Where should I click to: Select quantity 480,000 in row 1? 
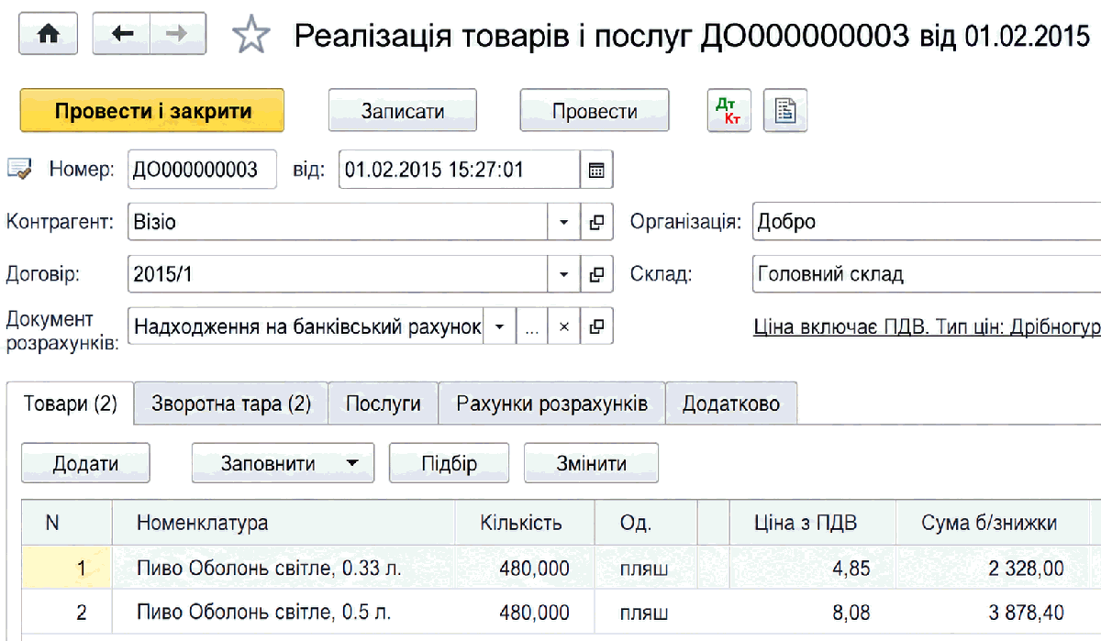525,569
